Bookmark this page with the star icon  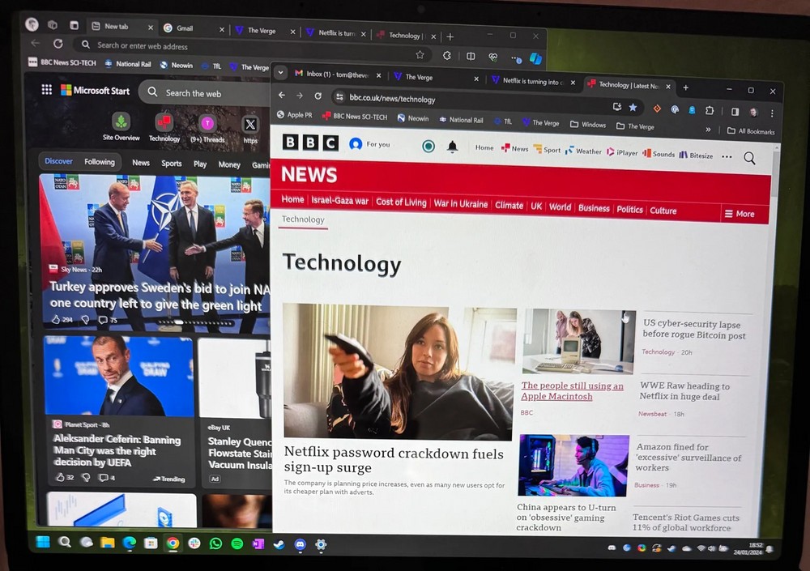633,107
